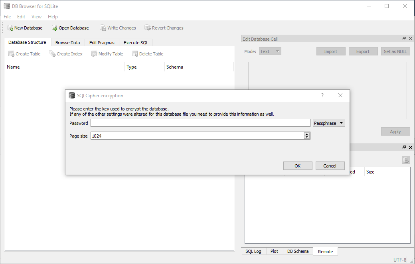Cancel the SQLCipher encryption dialog
415x264 pixels.
tap(330, 166)
